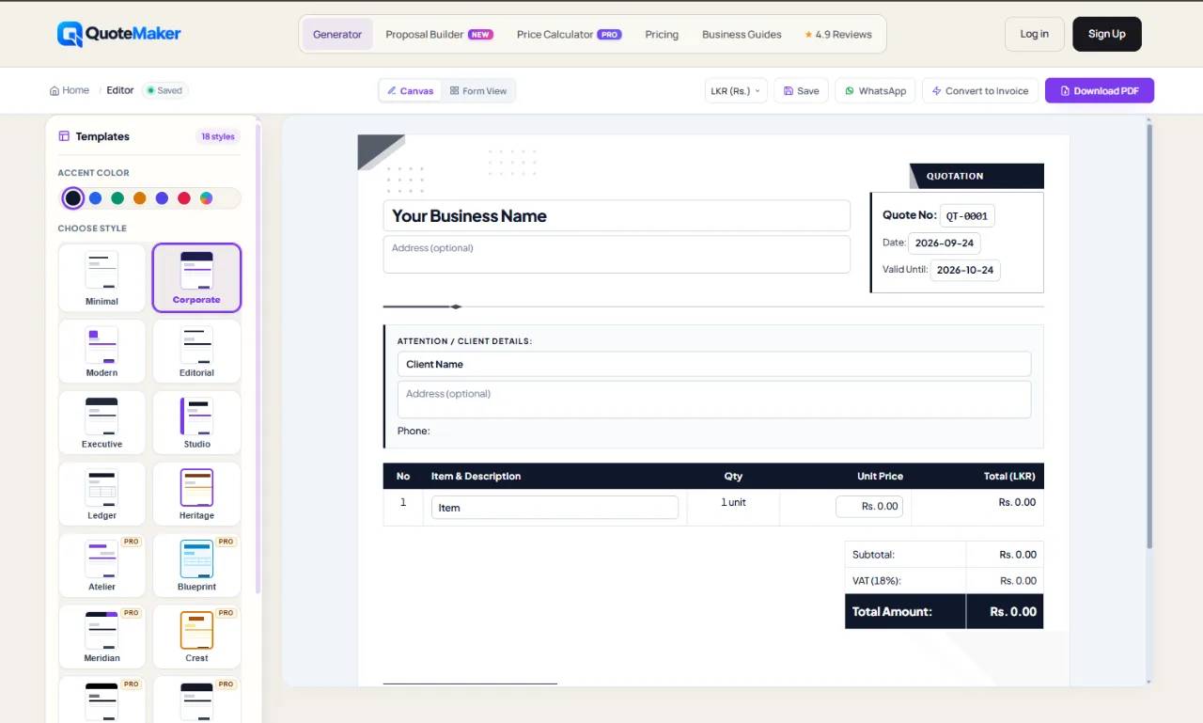1203x723 pixels.
Task: Select the orange accent color
Action: pos(139,198)
